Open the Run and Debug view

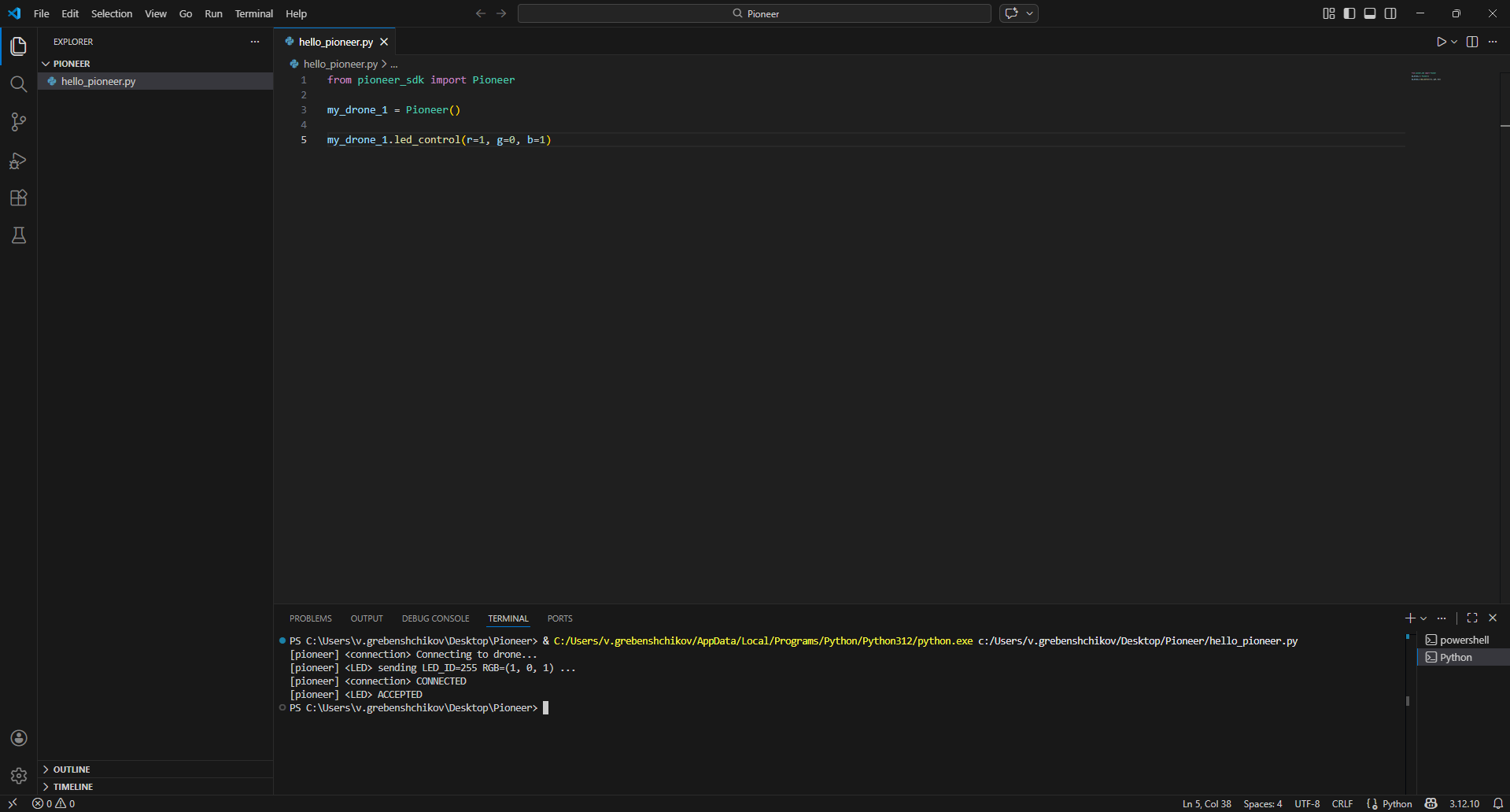click(18, 161)
